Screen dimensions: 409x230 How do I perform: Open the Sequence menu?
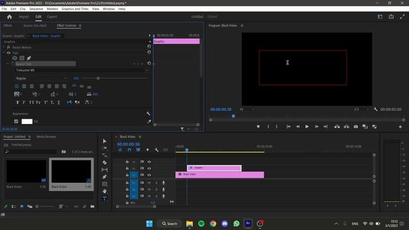[36, 9]
